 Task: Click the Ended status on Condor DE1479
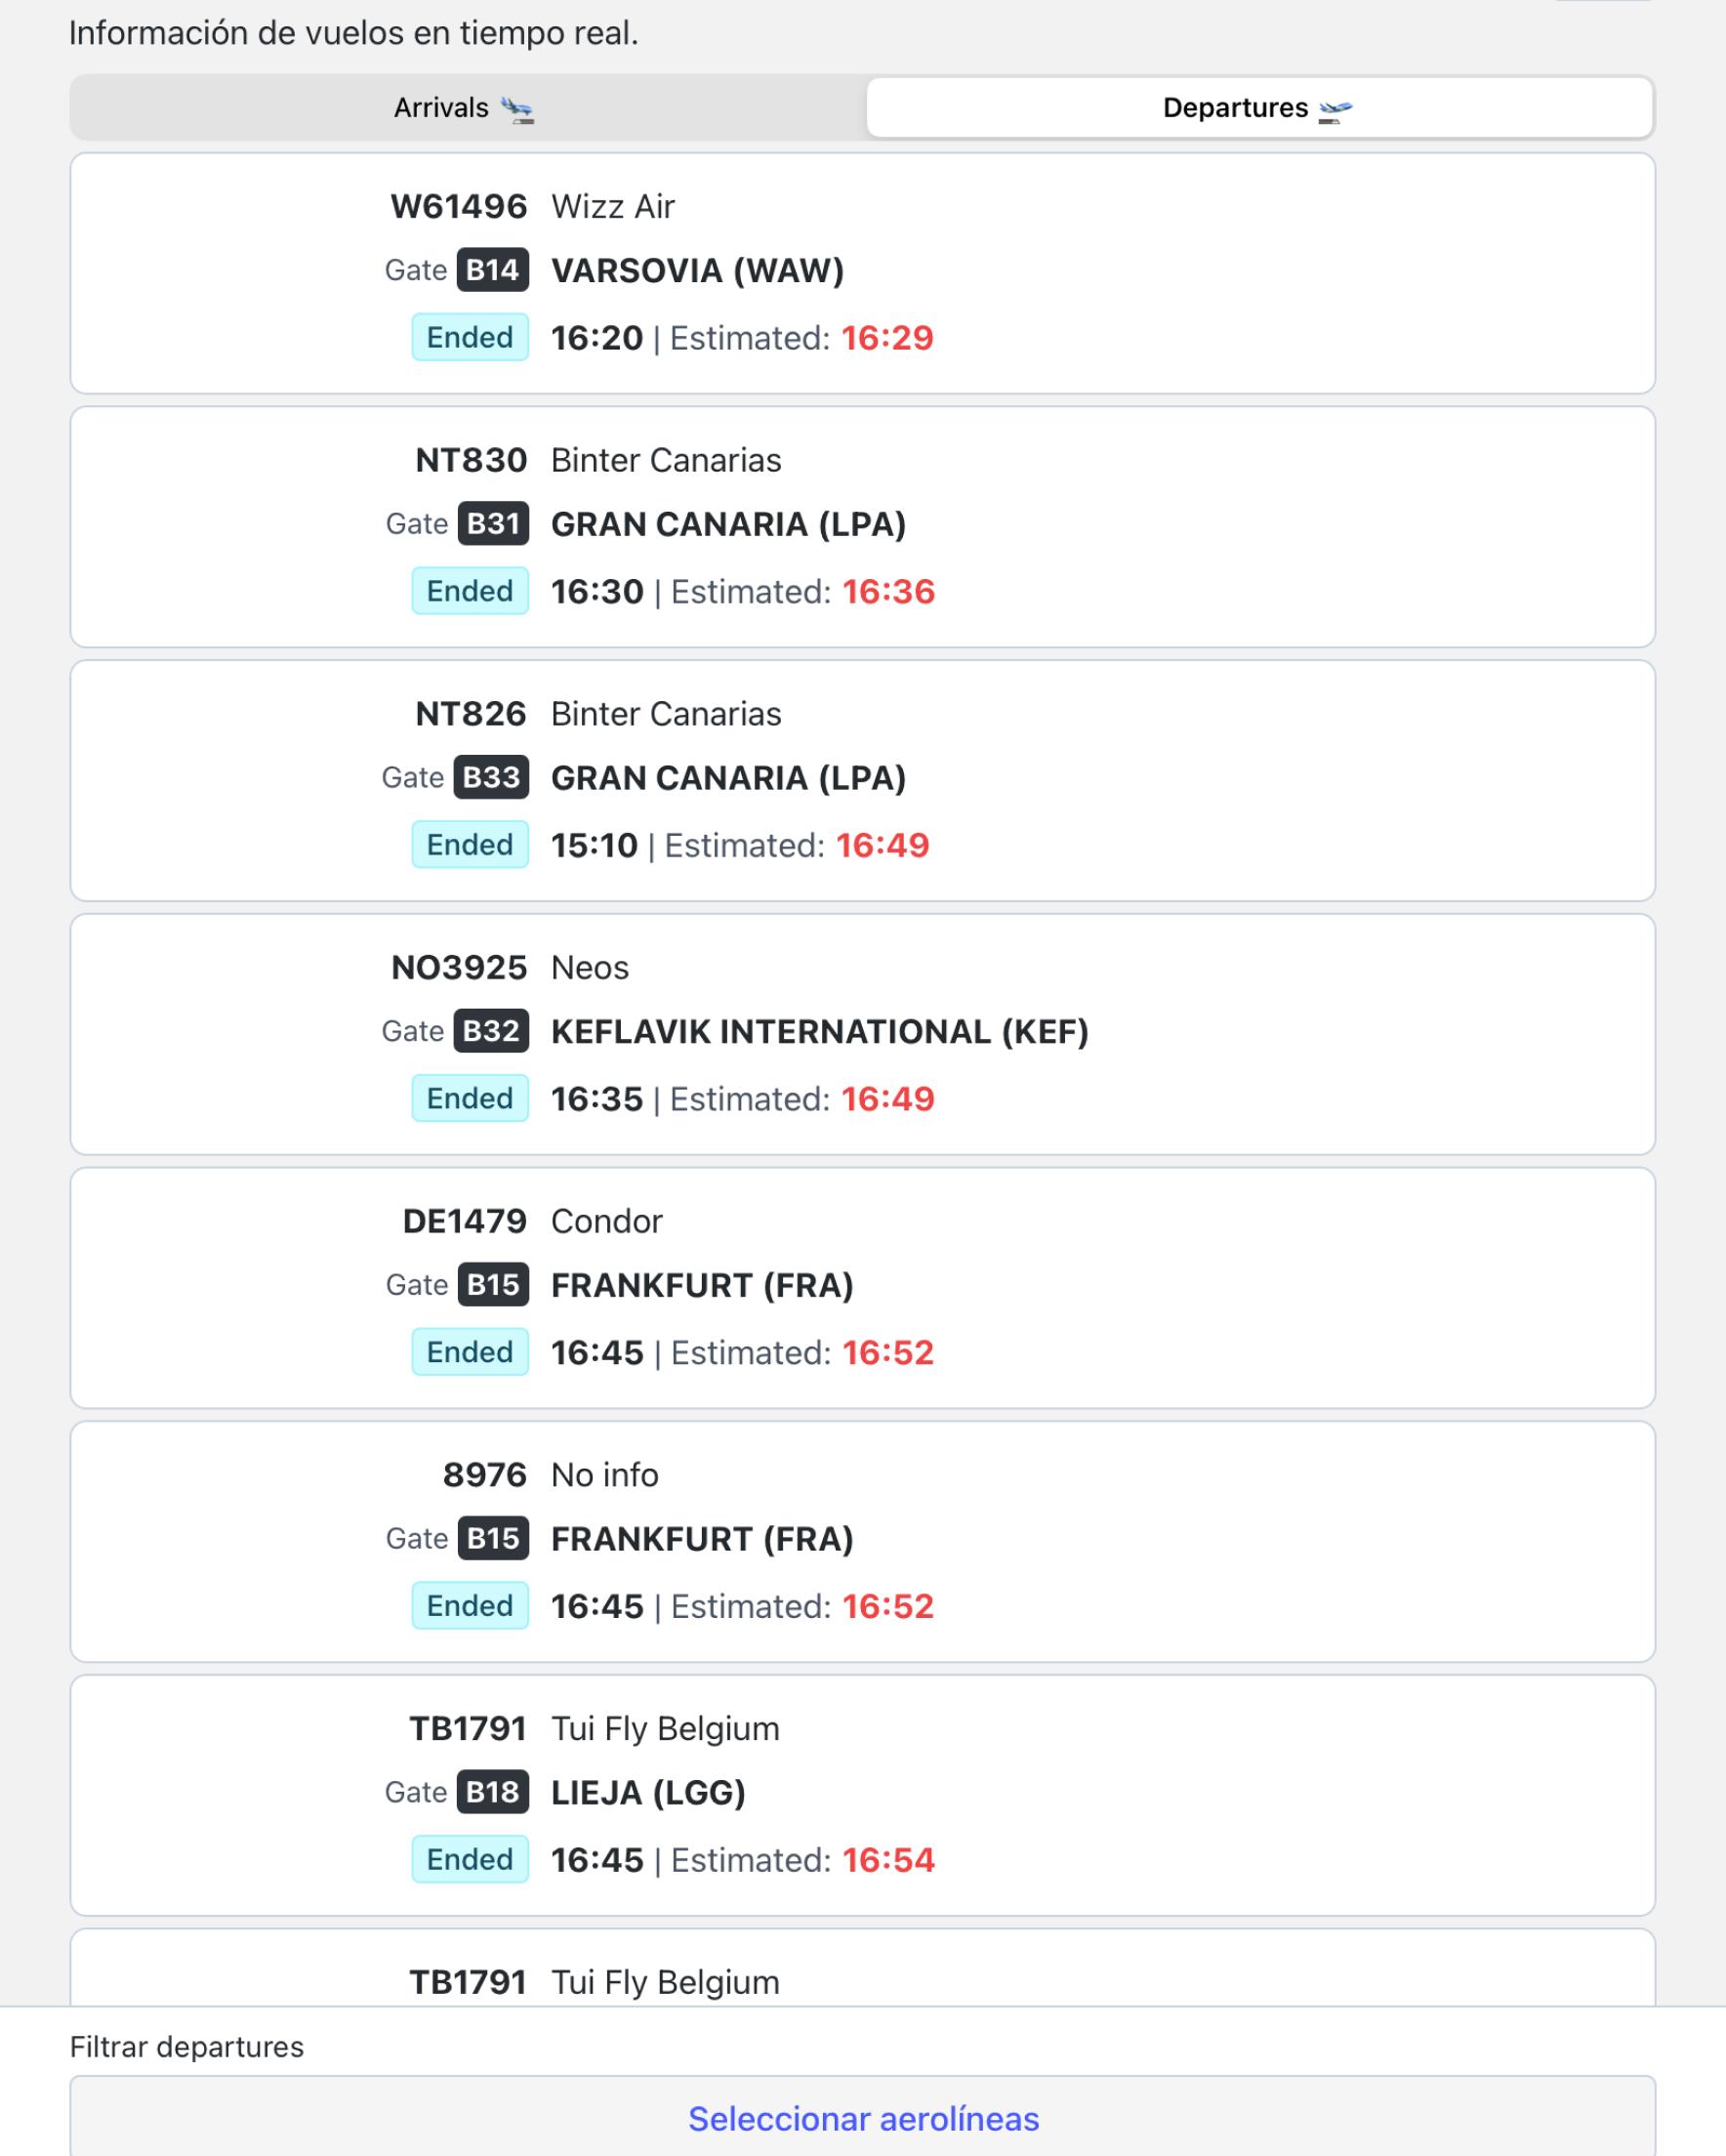click(470, 1352)
